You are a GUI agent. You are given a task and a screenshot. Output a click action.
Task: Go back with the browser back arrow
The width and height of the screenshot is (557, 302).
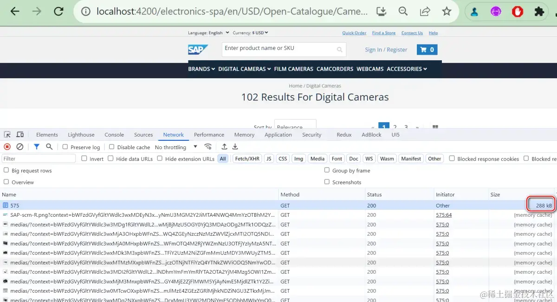coord(15,12)
